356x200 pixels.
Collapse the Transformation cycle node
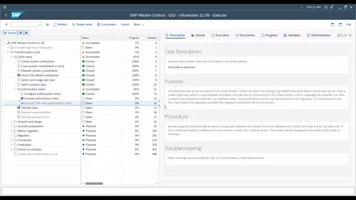click(8, 52)
